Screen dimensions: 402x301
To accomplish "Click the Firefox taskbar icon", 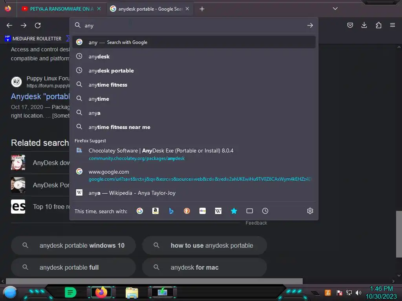I will point(101,292).
